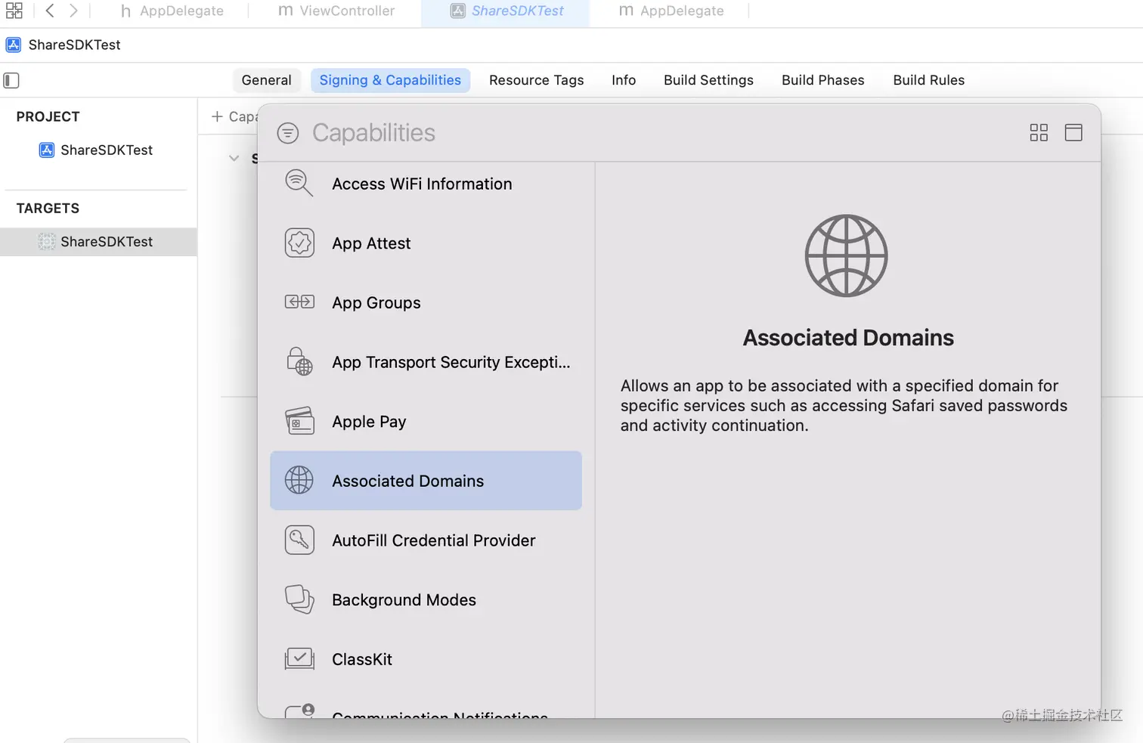Select App Transport Security Exceptions capability
Viewport: 1143px width, 743px height.
click(426, 362)
